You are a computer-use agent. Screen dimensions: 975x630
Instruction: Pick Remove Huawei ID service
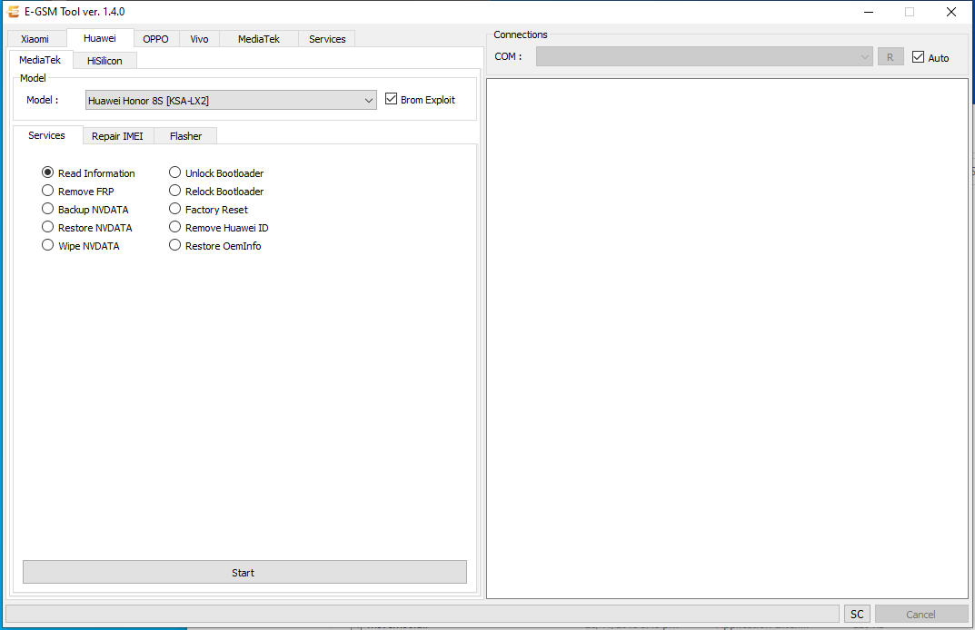(x=174, y=227)
